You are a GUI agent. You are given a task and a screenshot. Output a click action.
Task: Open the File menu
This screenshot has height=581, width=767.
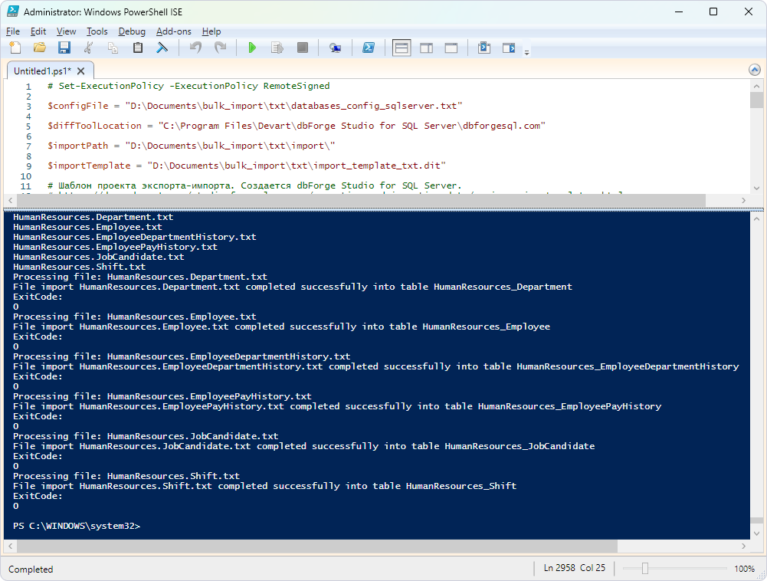coord(13,31)
